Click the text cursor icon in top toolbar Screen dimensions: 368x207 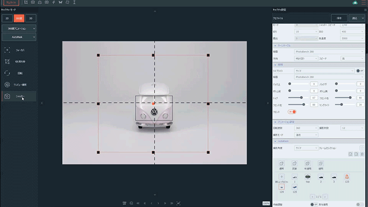(75, 2)
